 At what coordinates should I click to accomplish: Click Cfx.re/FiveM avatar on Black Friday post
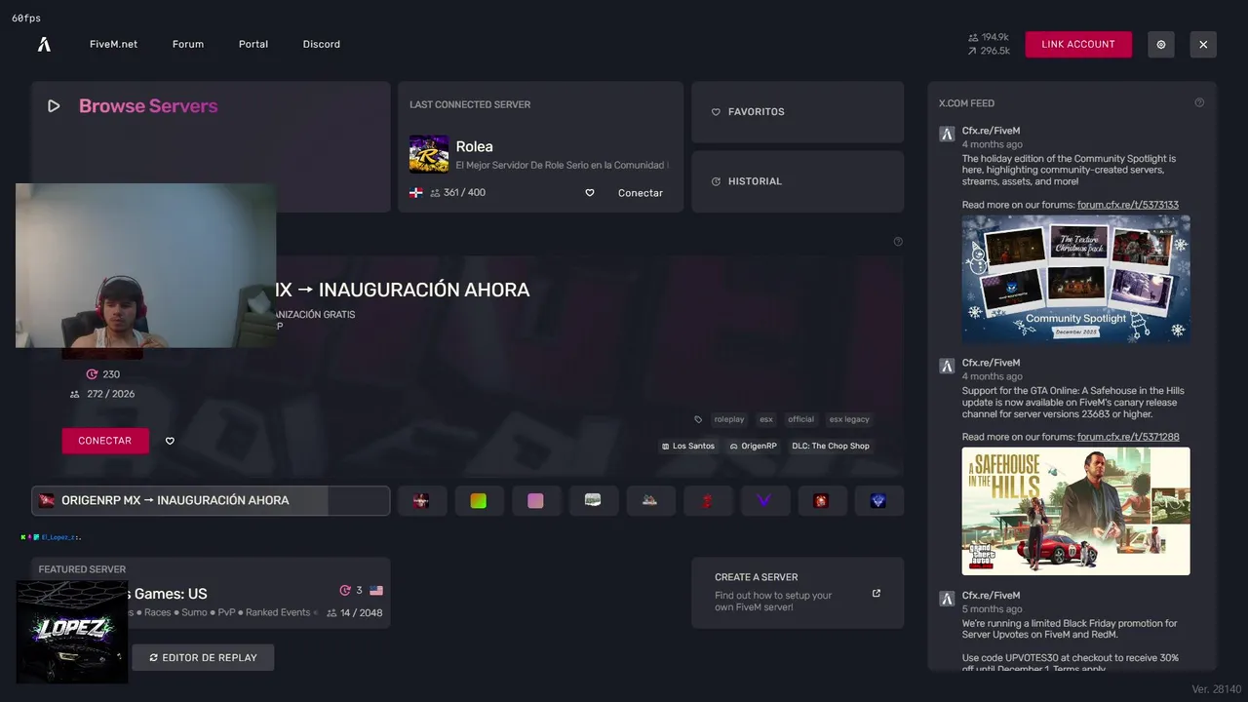(946, 599)
